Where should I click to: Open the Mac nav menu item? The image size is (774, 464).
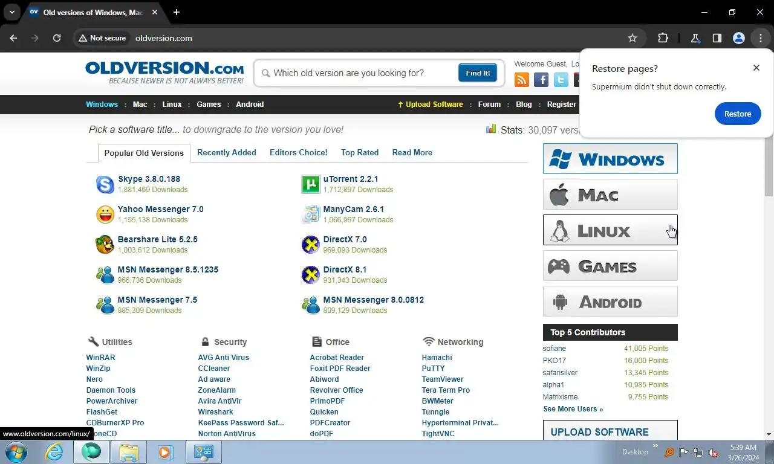tap(140, 105)
